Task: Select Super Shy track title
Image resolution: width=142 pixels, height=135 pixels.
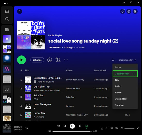Action: pos(40,113)
